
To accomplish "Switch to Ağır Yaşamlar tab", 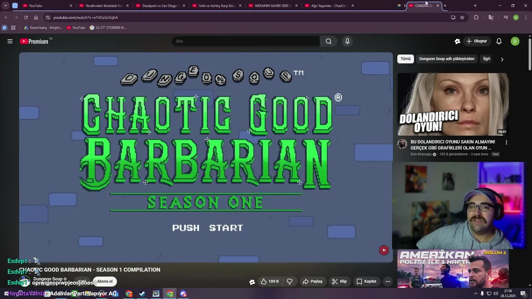I will click(329, 6).
